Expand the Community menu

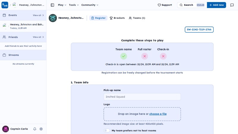pos(90,5)
